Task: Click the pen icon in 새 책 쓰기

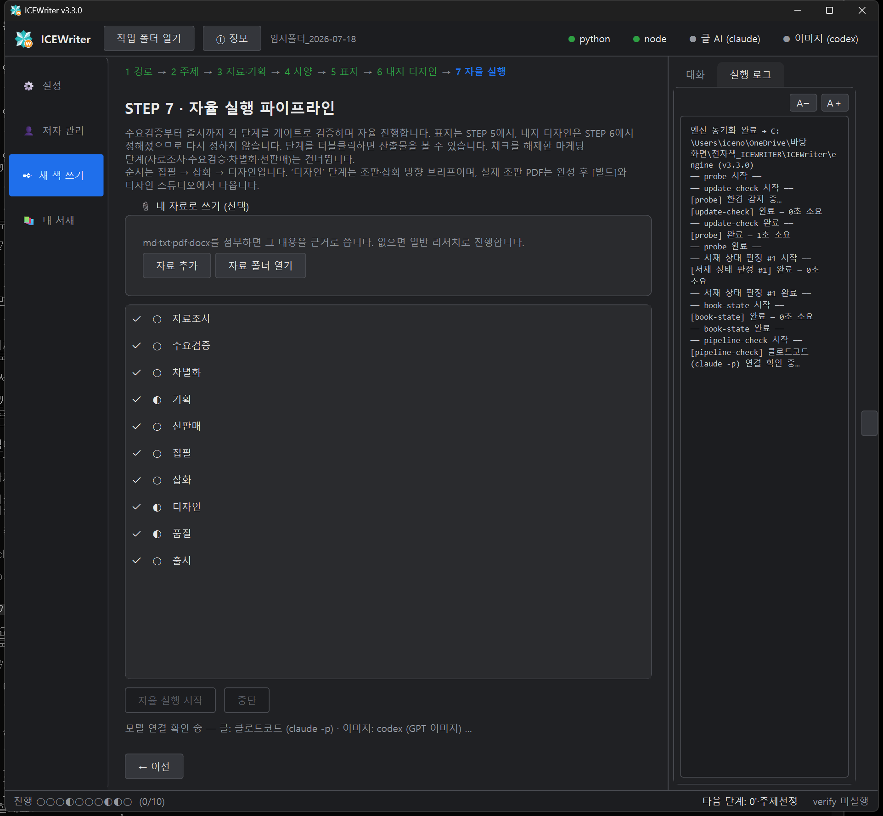Action: 27,175
